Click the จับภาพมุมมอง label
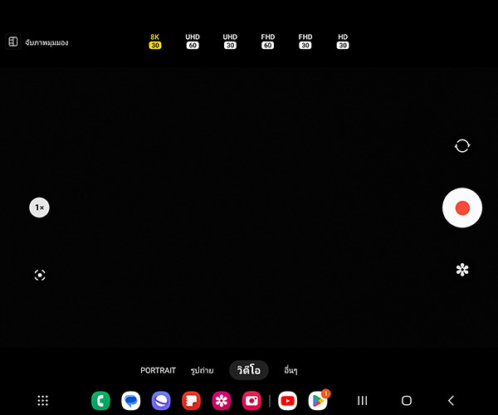 click(46, 42)
